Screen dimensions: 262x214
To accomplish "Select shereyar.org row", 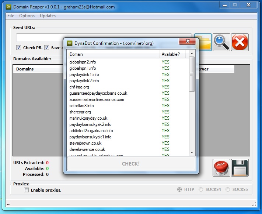I will pos(128,112).
